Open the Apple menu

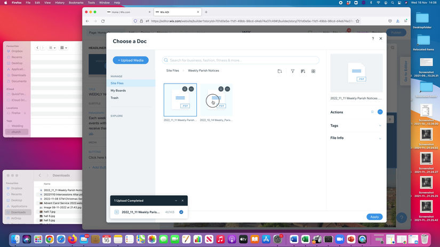(x=5, y=3)
